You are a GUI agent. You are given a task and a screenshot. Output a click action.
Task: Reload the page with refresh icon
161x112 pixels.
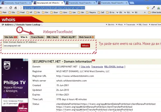(x=11, y=8)
